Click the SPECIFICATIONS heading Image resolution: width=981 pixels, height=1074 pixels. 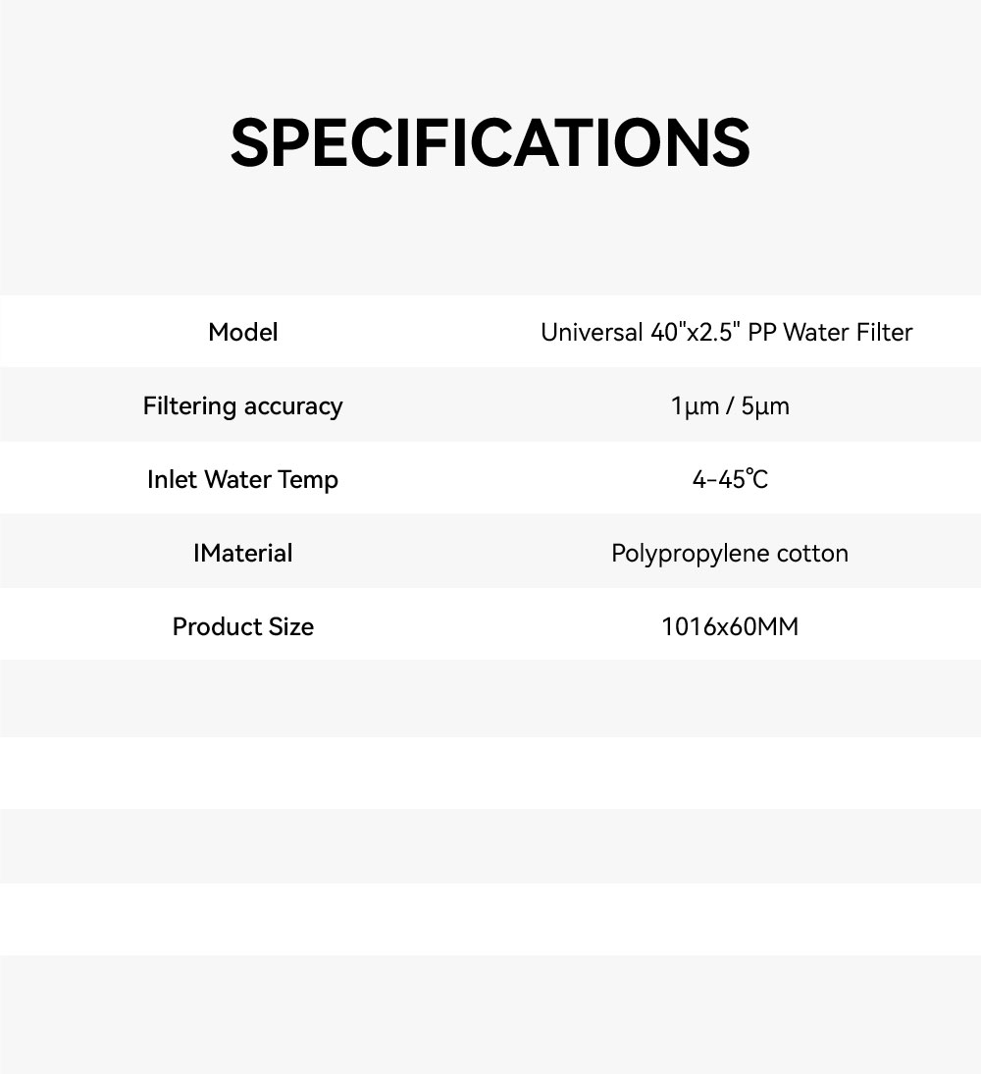point(490,143)
